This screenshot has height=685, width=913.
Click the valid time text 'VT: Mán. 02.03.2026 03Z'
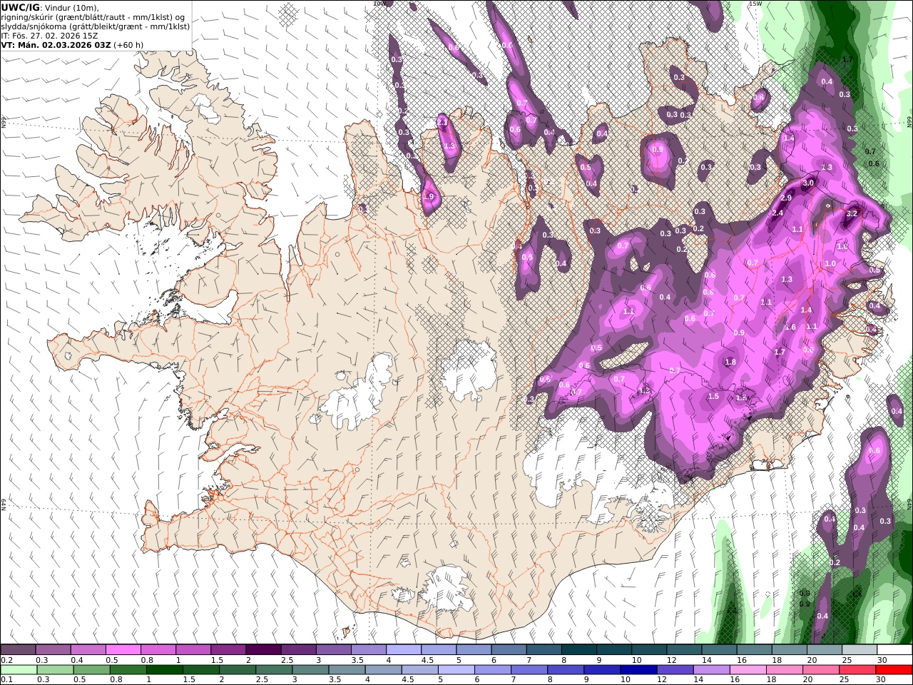pos(56,44)
